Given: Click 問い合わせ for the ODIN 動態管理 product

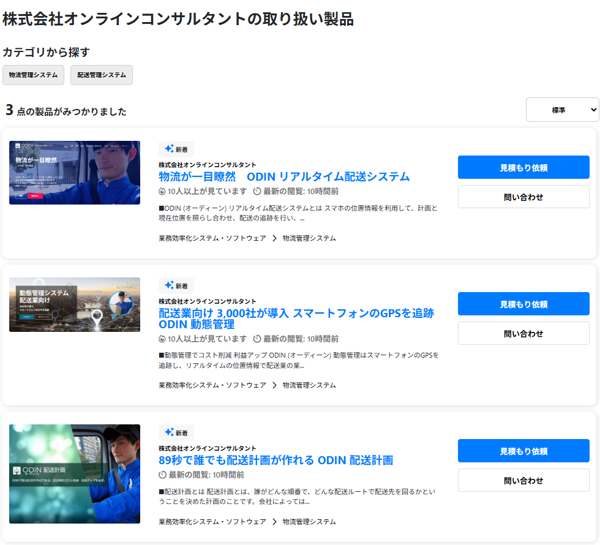Looking at the screenshot, I should pyautogui.click(x=523, y=333).
